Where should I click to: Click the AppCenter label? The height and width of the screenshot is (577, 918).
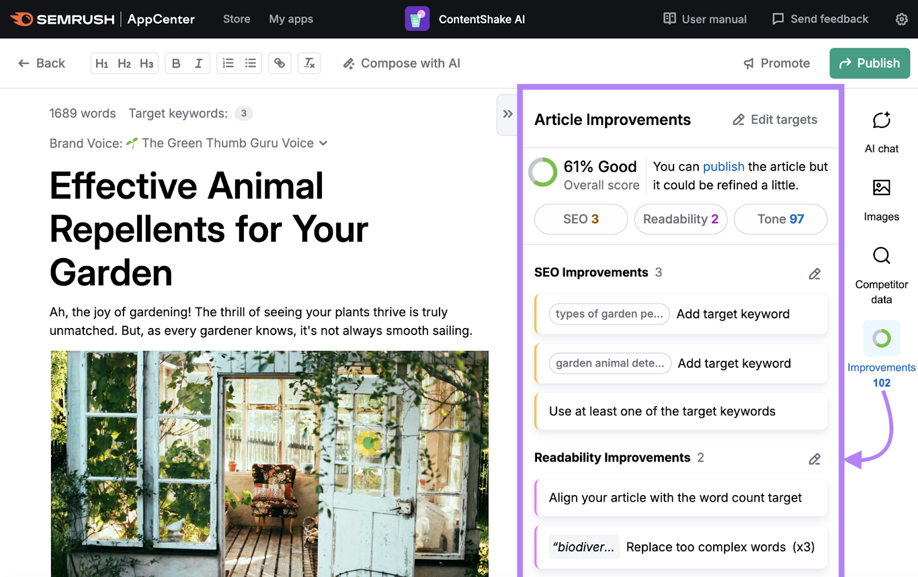pos(161,19)
